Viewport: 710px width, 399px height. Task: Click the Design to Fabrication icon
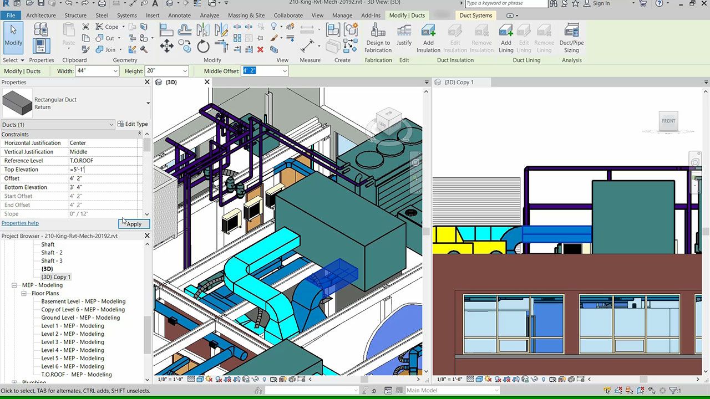coord(378,38)
